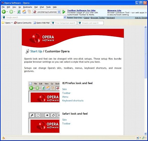Open the Mail menu

[x=36, y=7]
